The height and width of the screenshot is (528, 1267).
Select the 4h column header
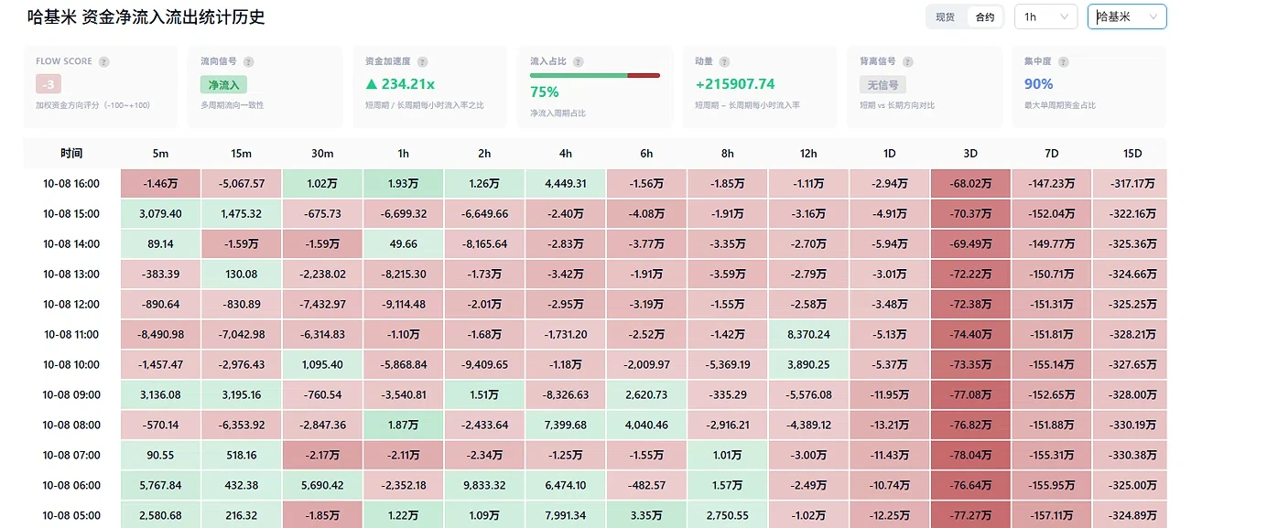click(566, 154)
